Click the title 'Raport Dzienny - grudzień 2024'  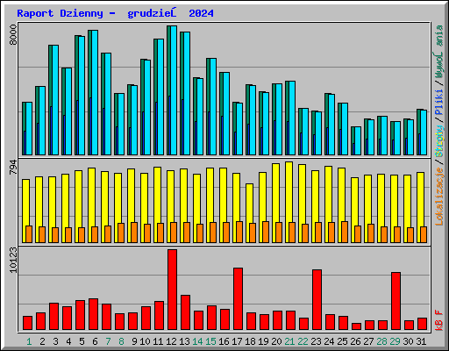pos(115,13)
